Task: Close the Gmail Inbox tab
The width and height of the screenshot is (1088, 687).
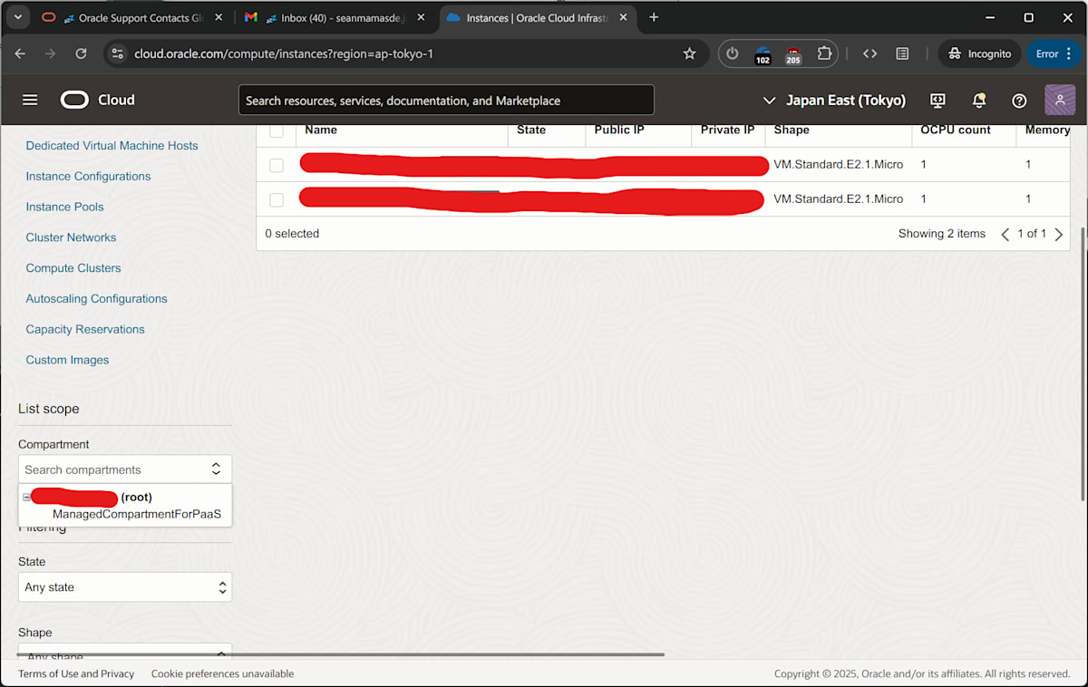Action: [421, 17]
